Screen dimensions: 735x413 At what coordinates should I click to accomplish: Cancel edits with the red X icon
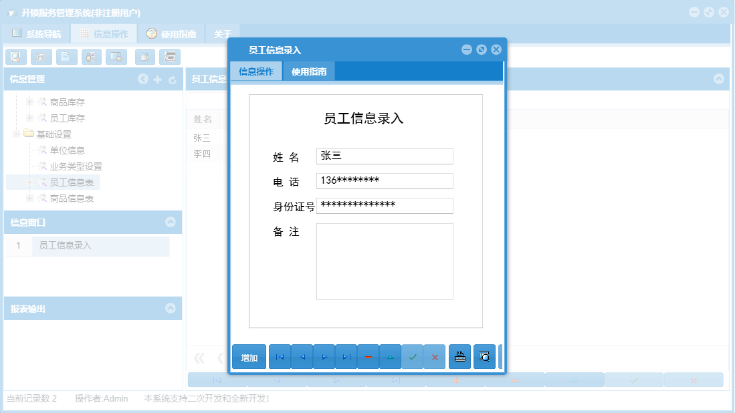pos(434,357)
